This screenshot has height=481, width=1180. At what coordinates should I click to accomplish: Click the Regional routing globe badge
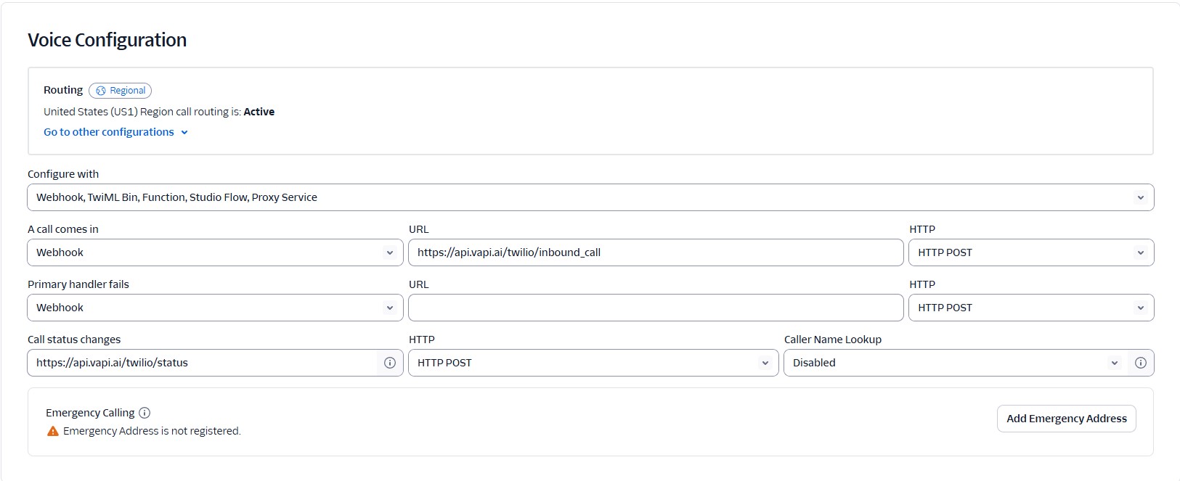(x=121, y=91)
